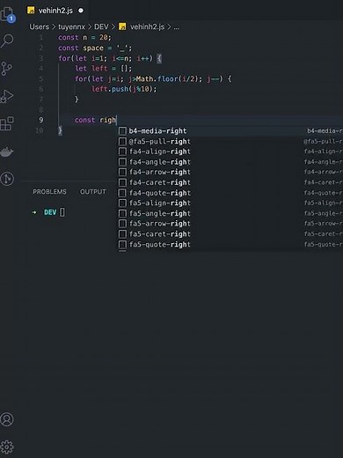Image resolution: width=343 pixels, height=458 pixels.
Task: Select the fa5-align-right suggestion
Action: [x=230, y=203]
